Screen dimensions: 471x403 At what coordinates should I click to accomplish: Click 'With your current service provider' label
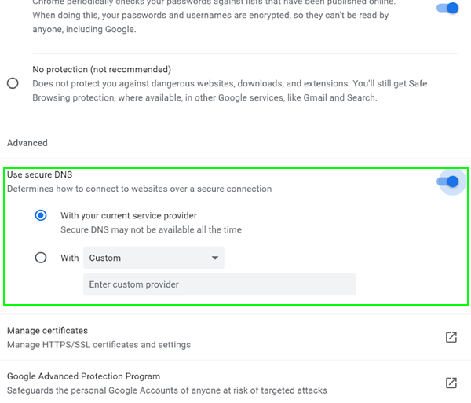click(129, 215)
